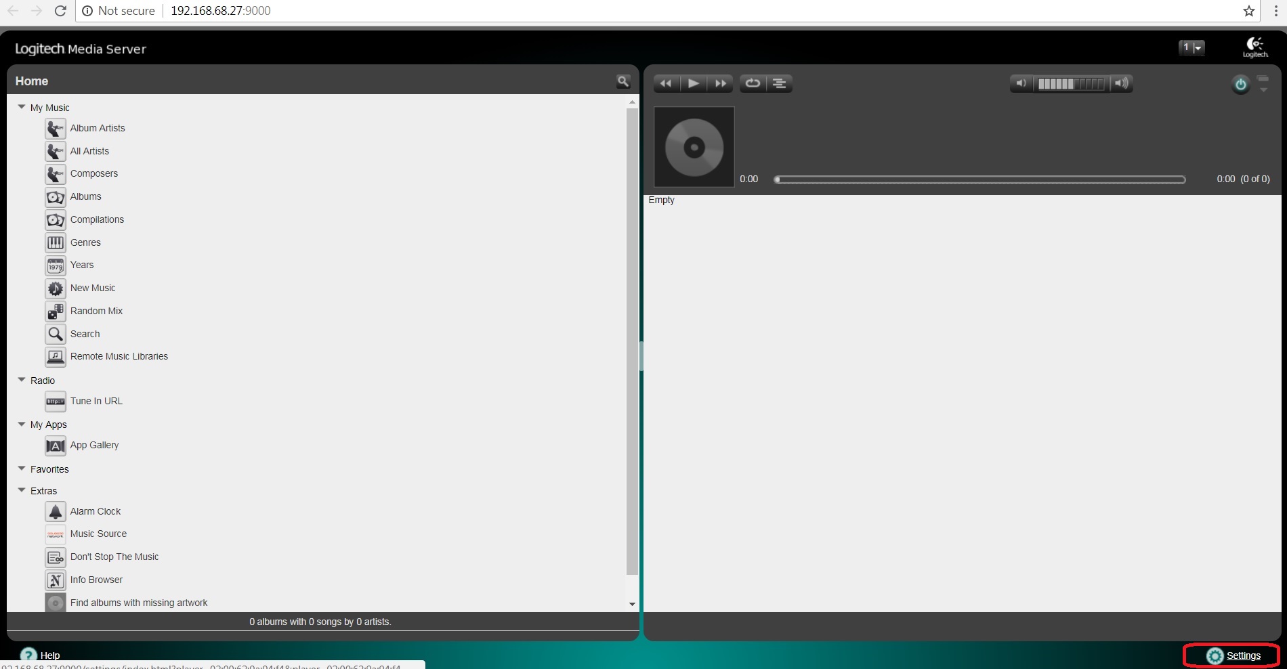Click the Alarm Clock link text
Screen dimensions: 1287x669
pyautogui.click(x=96, y=511)
